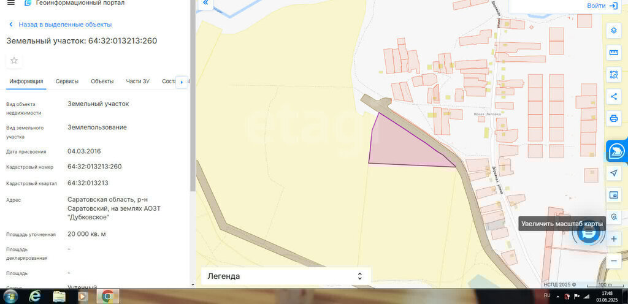Click cadastral quarter 64:32:013213 value
Image resolution: width=628 pixels, height=304 pixels.
88,183
